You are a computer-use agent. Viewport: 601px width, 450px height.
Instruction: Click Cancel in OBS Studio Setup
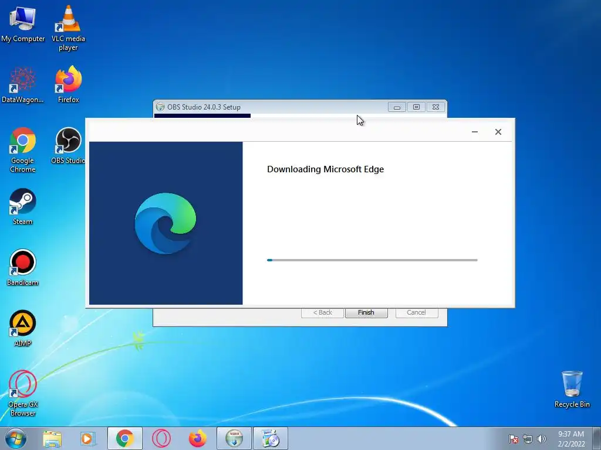[x=416, y=313]
